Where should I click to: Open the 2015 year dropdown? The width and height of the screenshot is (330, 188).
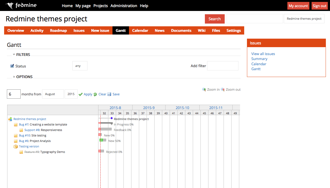71,94
